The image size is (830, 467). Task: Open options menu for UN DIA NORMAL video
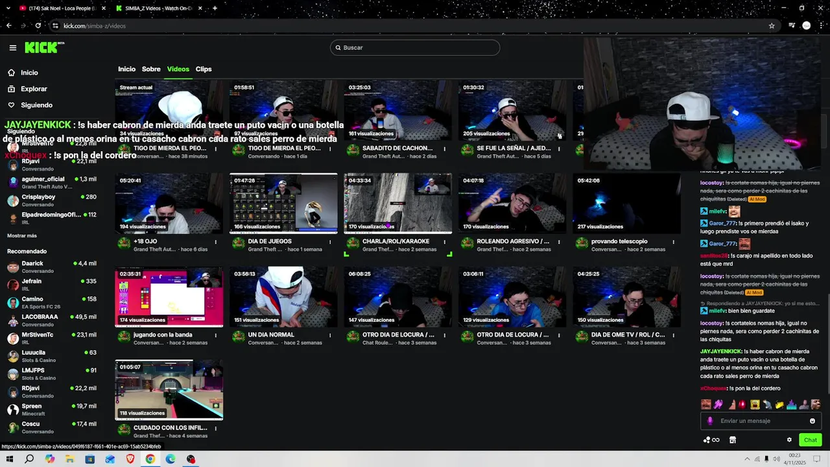[x=330, y=335]
